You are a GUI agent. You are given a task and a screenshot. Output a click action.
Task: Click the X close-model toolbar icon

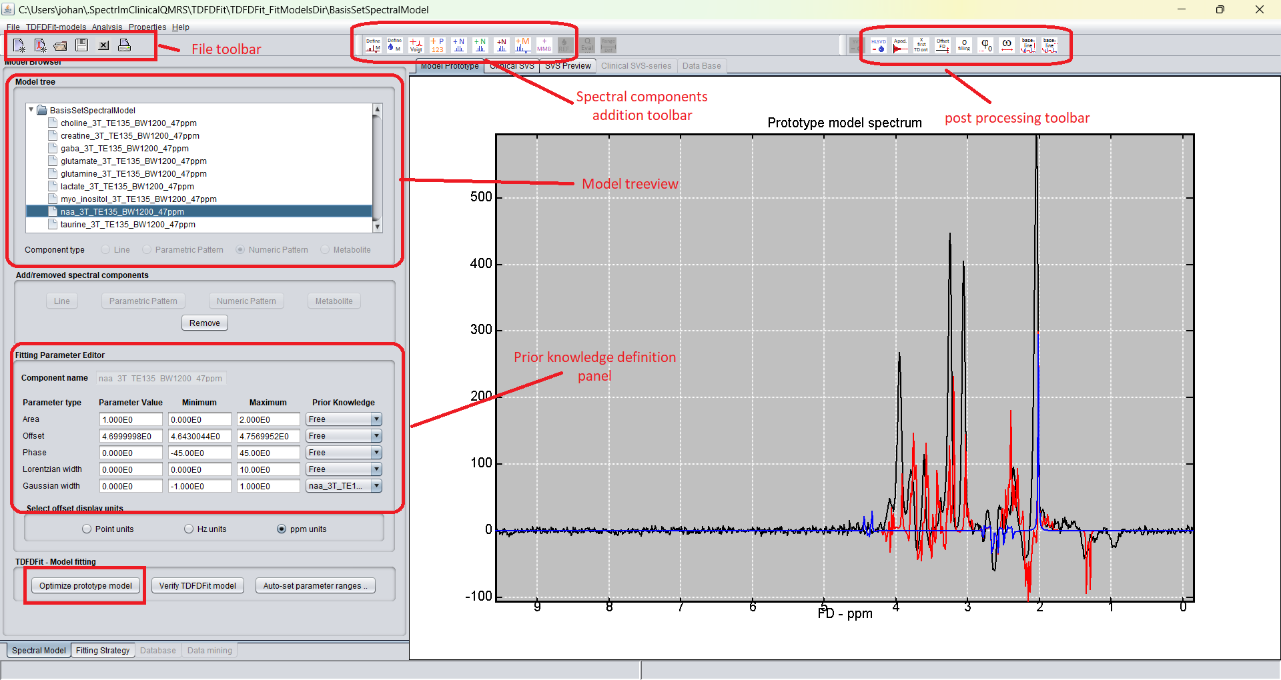pyautogui.click(x=103, y=45)
